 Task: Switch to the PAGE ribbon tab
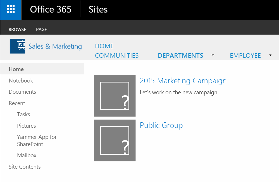(x=41, y=30)
